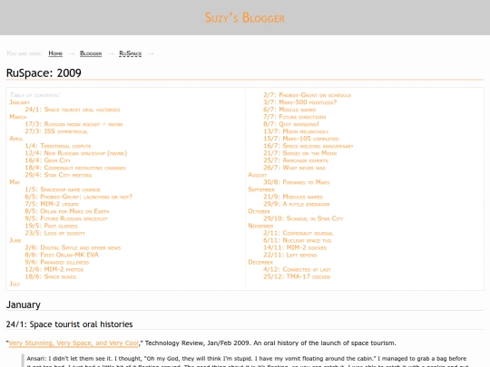
Task: Open '26/7: What never was' entry
Action: pos(294,168)
